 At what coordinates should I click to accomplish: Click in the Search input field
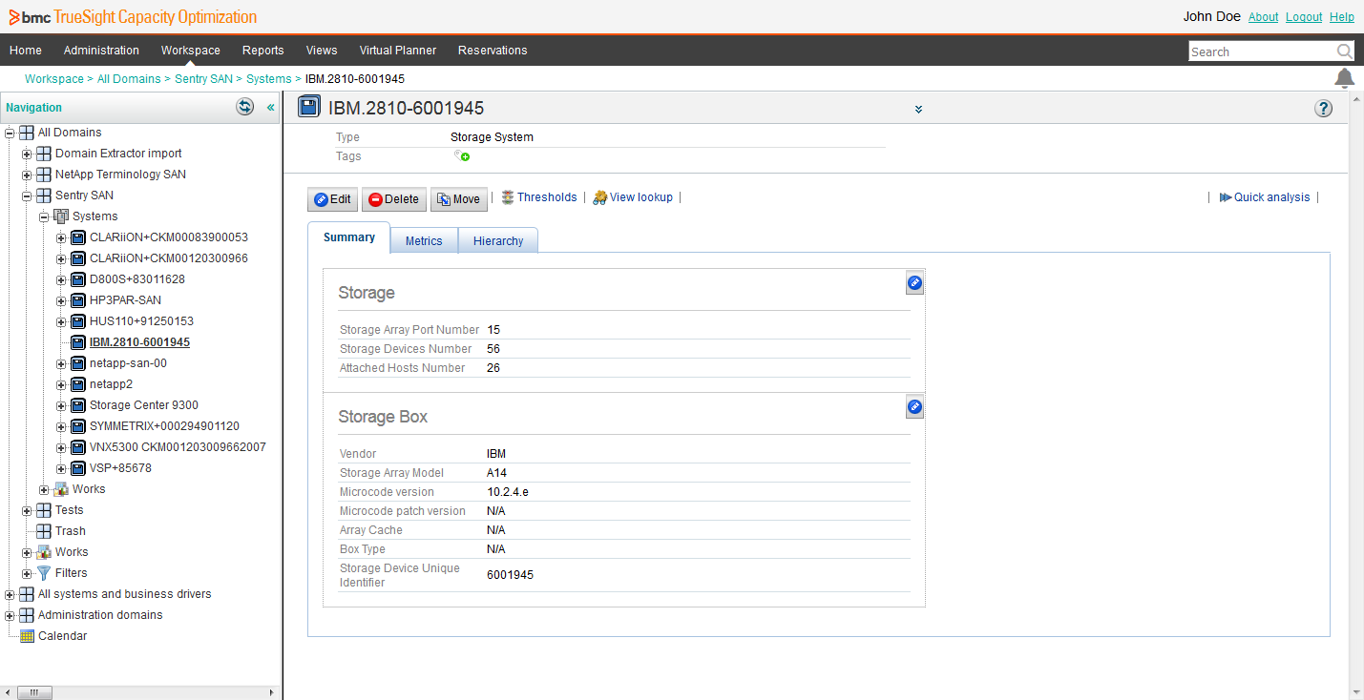tap(1262, 51)
